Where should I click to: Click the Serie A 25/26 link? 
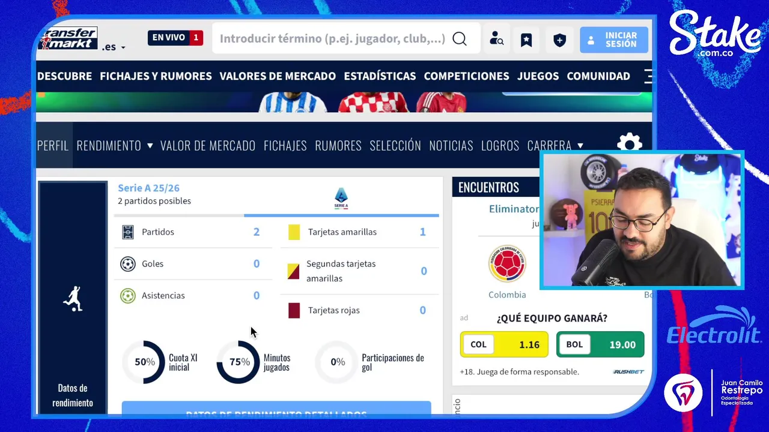click(148, 188)
